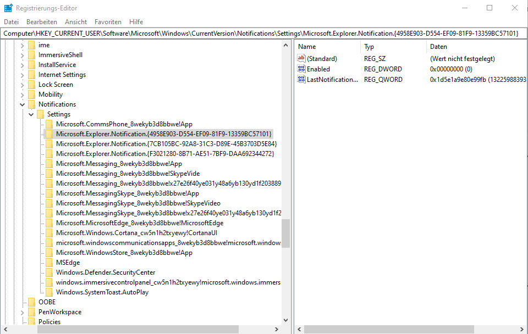Select the Microsoft.Messaging_8wekyb3d8bbwe!SkypeVide key
Viewport: 528px width, 334px height.
(x=128, y=174)
